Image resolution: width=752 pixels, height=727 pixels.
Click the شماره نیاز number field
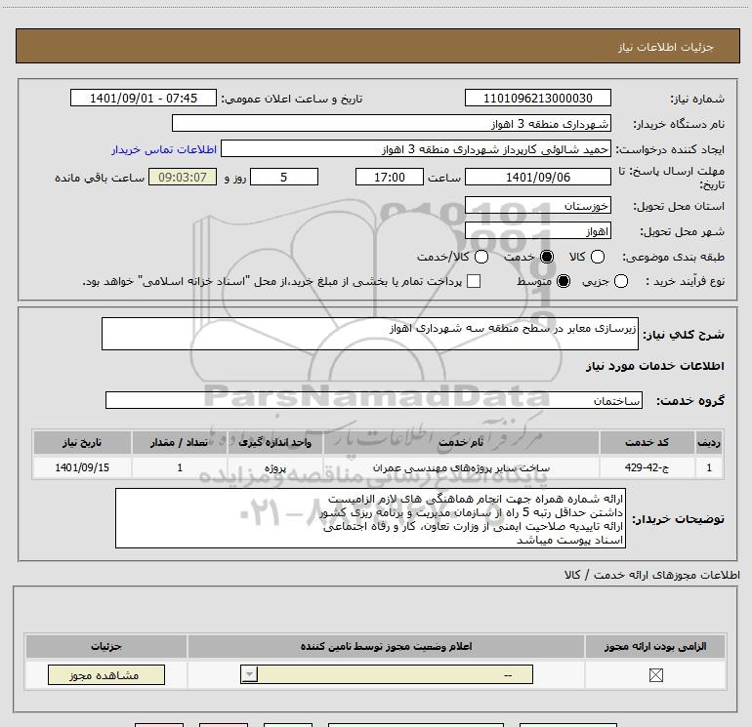coord(537,98)
